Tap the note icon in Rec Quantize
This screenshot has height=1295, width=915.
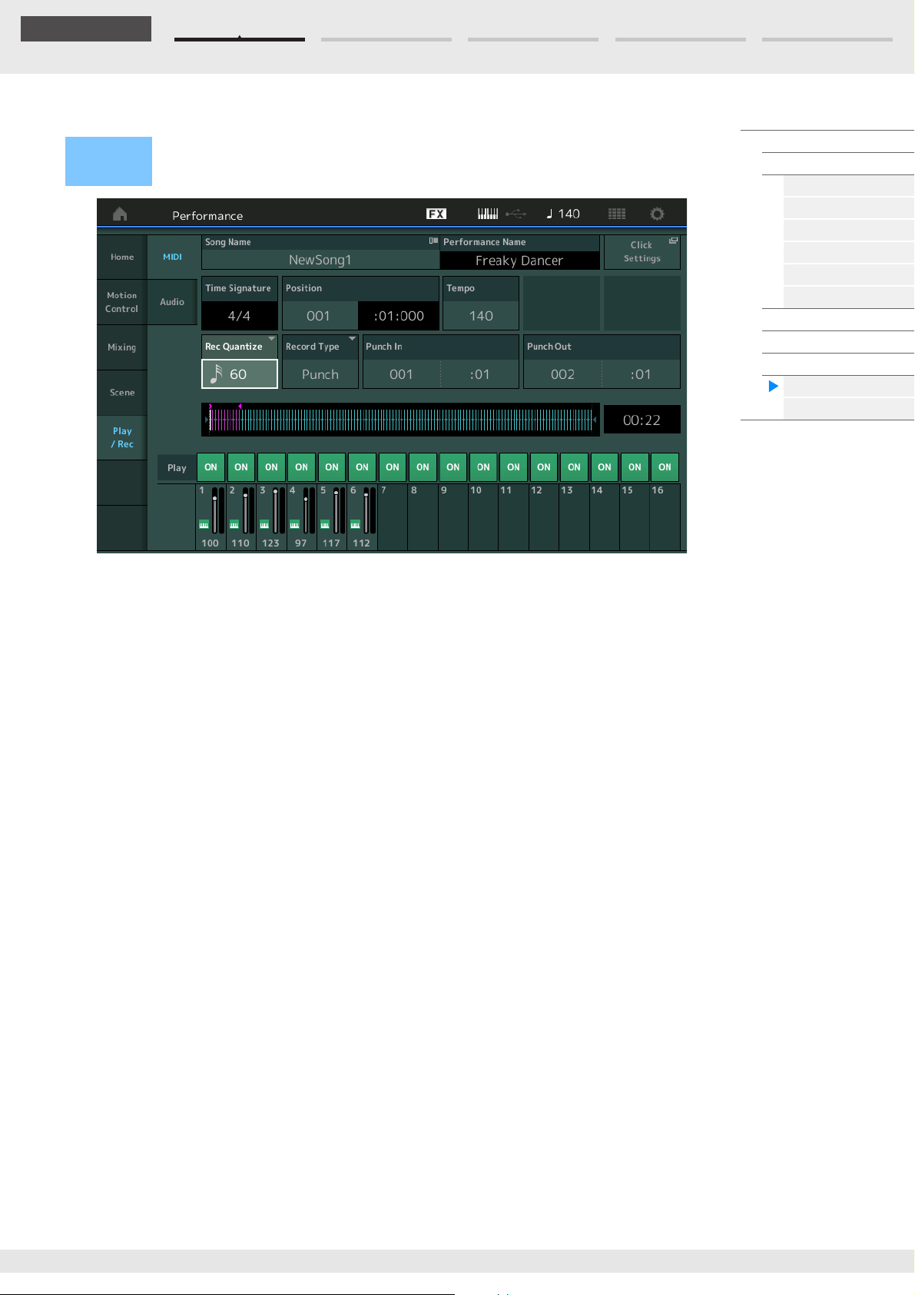[216, 374]
